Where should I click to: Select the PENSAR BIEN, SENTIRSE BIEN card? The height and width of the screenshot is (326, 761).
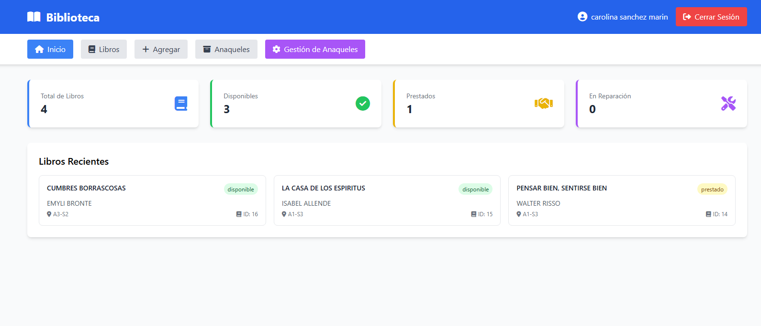coord(621,200)
